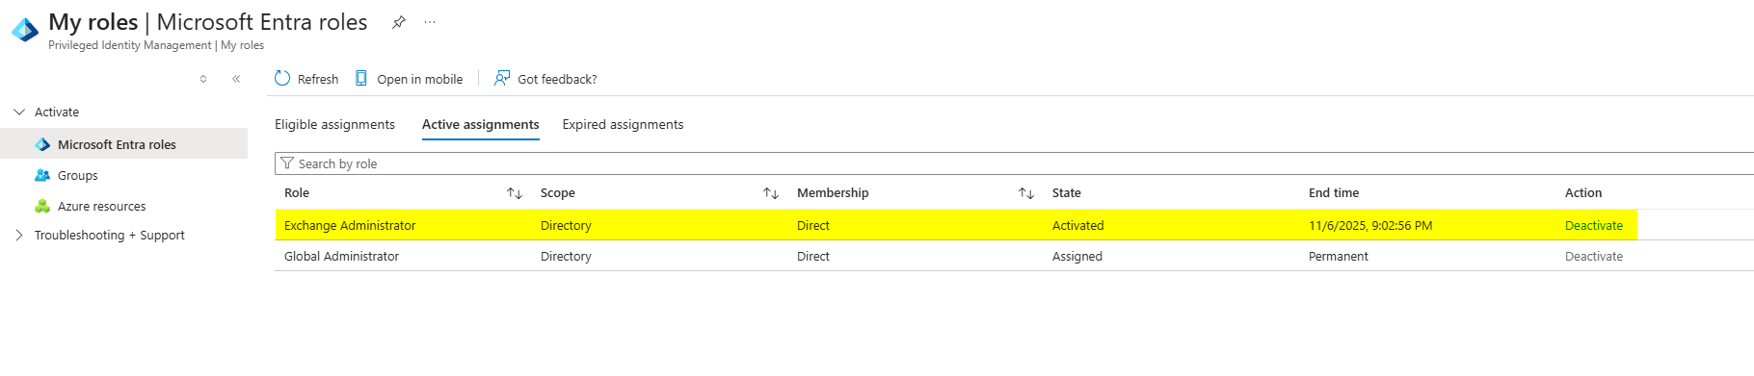Sort by Role column arrows

coord(515,193)
